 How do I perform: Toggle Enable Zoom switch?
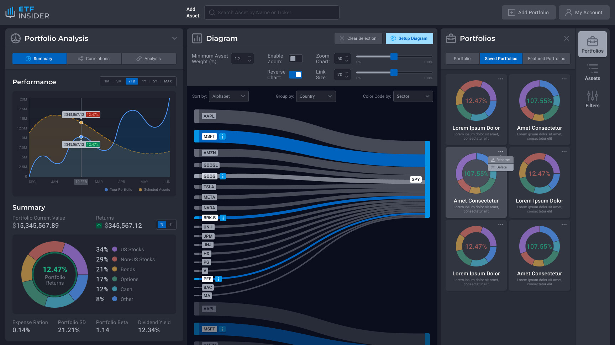[x=295, y=59]
